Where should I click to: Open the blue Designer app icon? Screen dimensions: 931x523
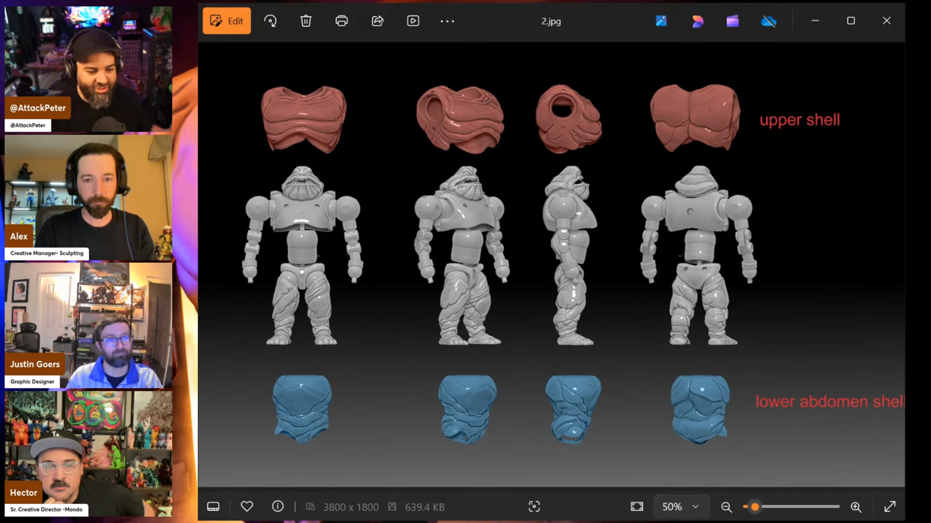[661, 21]
